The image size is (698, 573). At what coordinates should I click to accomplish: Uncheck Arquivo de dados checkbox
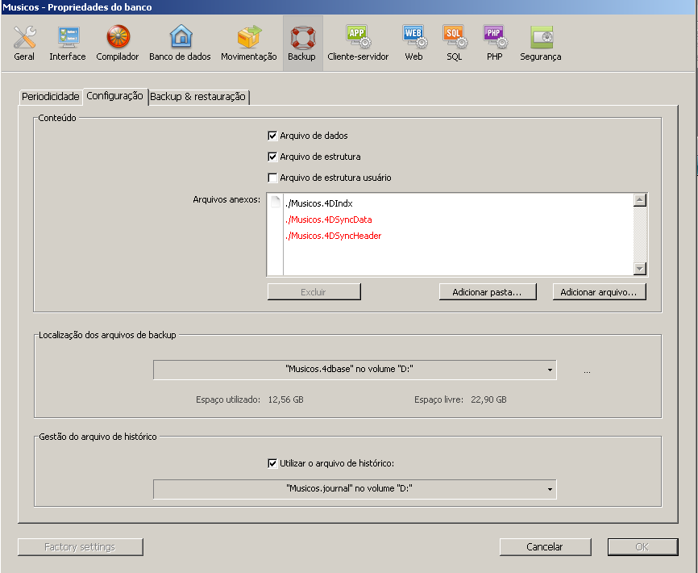(x=272, y=136)
